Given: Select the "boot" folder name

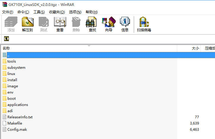Looking at the screenshot, I should [x=12, y=99].
